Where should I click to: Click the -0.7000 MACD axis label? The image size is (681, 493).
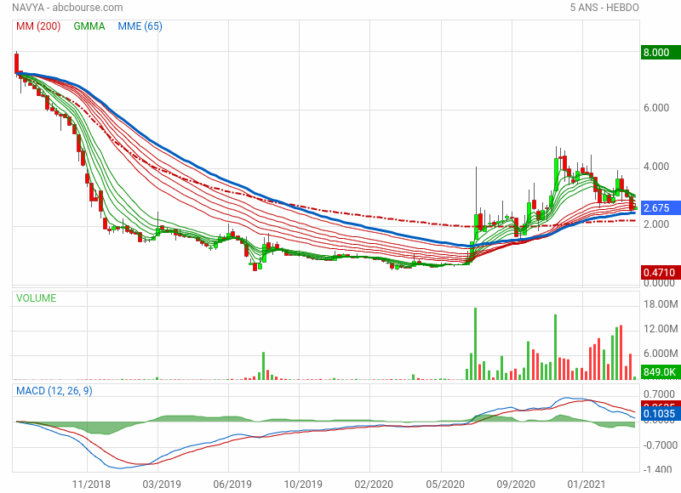tap(659, 445)
